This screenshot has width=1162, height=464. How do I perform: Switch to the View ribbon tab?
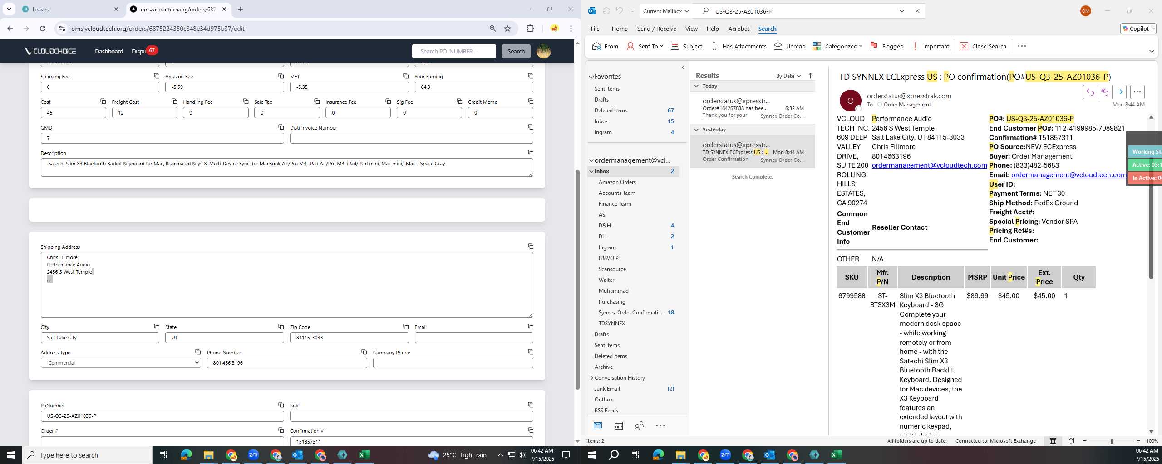coord(691,29)
